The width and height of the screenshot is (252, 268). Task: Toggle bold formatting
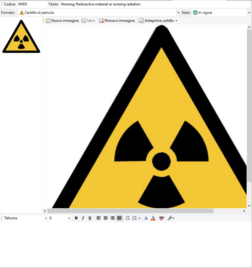click(x=76, y=218)
